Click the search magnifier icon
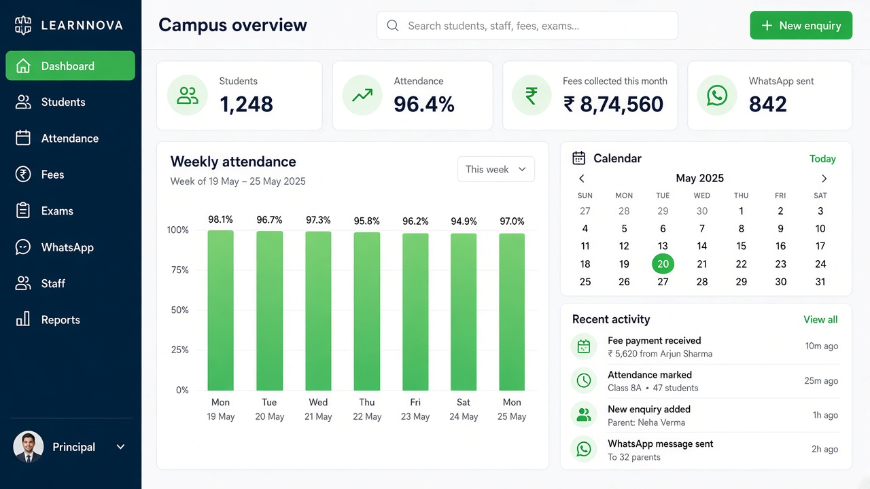This screenshot has height=489, width=870. coord(392,26)
